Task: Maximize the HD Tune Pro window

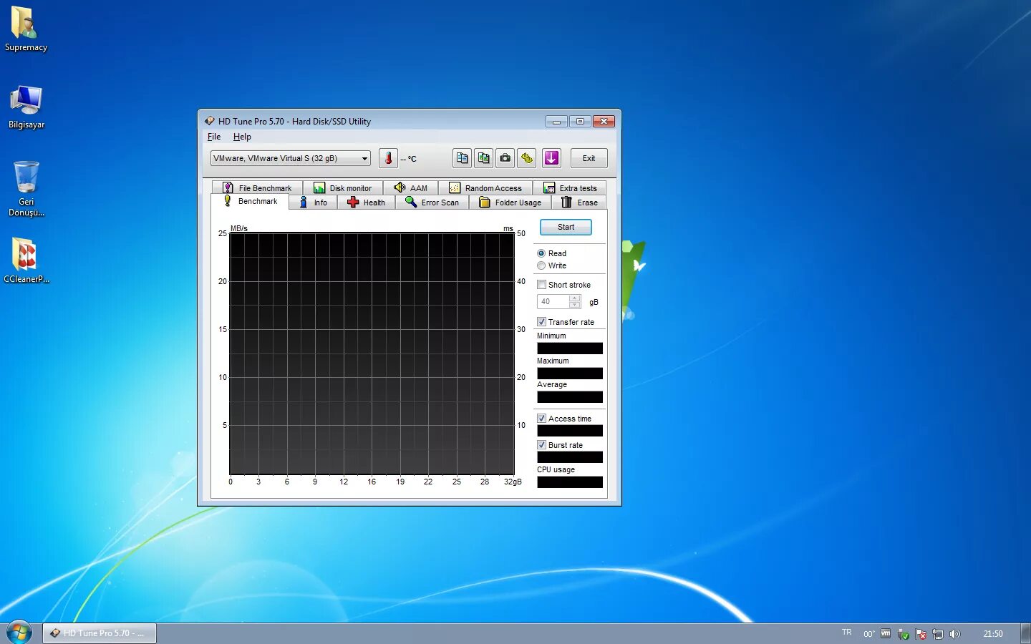Action: click(x=580, y=121)
